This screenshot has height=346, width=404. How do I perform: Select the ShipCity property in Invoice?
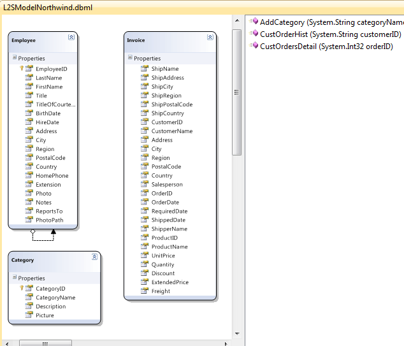click(x=162, y=87)
